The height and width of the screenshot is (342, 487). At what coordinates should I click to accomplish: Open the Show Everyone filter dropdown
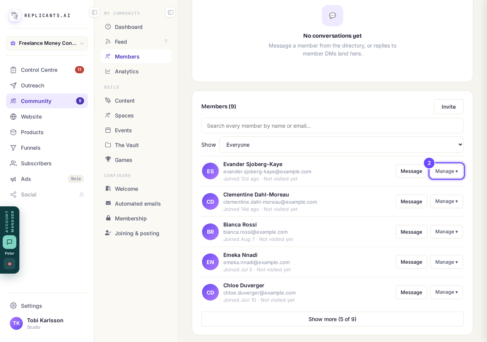tap(341, 145)
